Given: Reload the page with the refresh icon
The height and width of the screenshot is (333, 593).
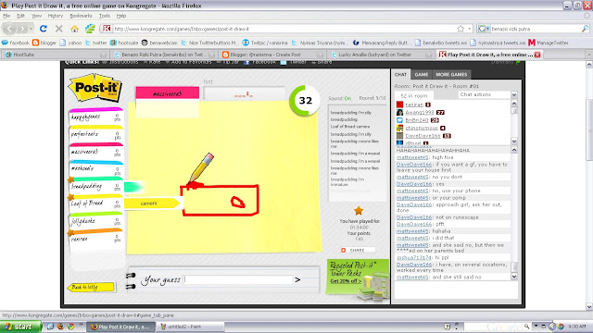Looking at the screenshot, I should 44,29.
